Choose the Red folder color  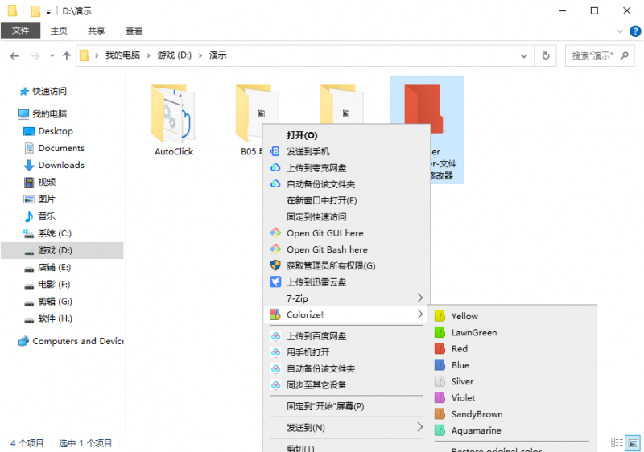click(x=512, y=348)
